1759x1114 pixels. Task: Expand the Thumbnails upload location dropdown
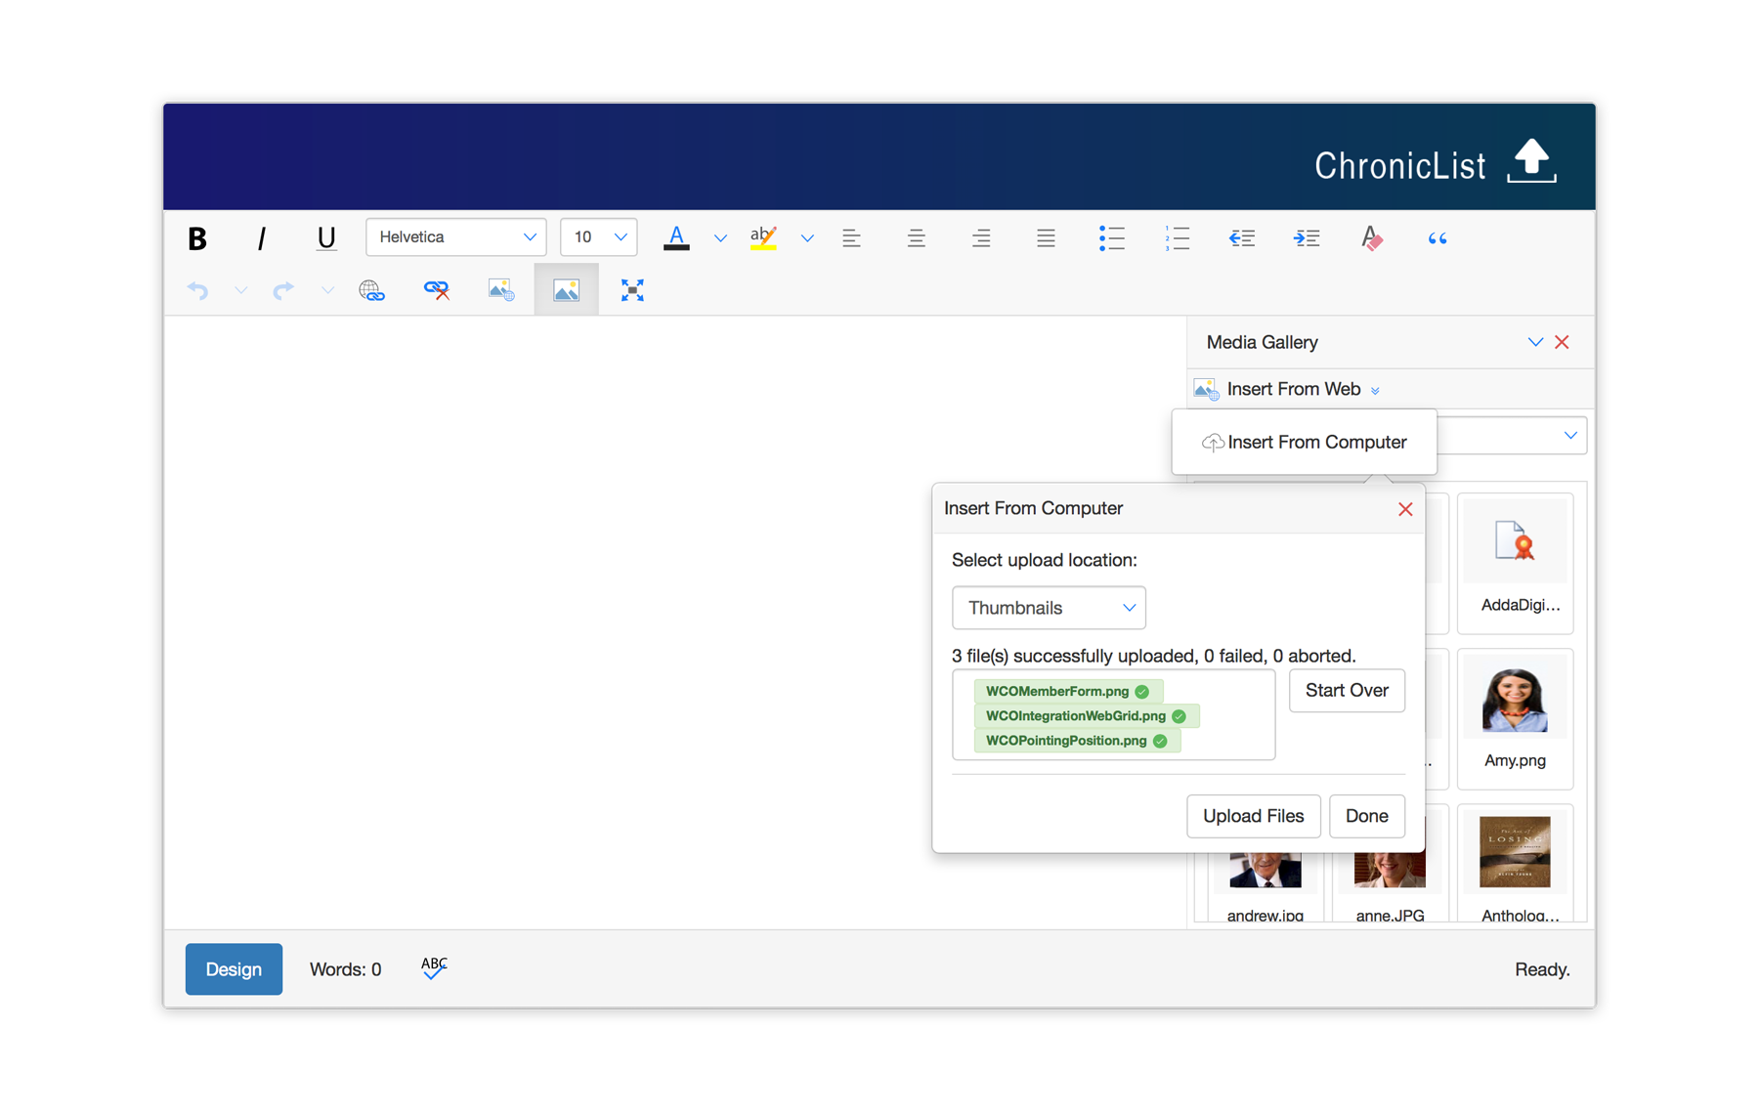(x=1049, y=608)
